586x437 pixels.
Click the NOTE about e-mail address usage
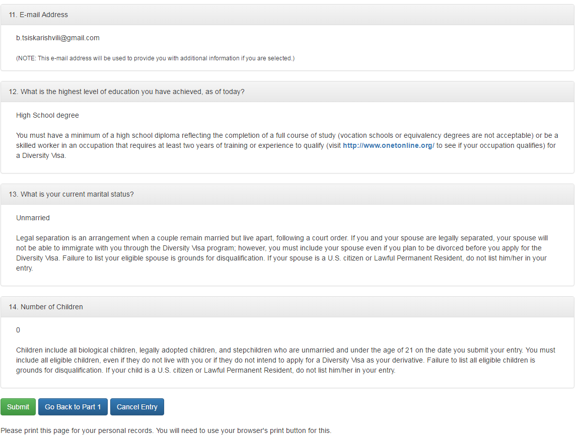155,58
